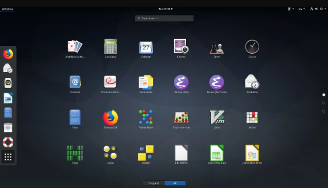Open the Calendar app in the grid
The height and width of the screenshot is (188, 328).
click(x=146, y=49)
